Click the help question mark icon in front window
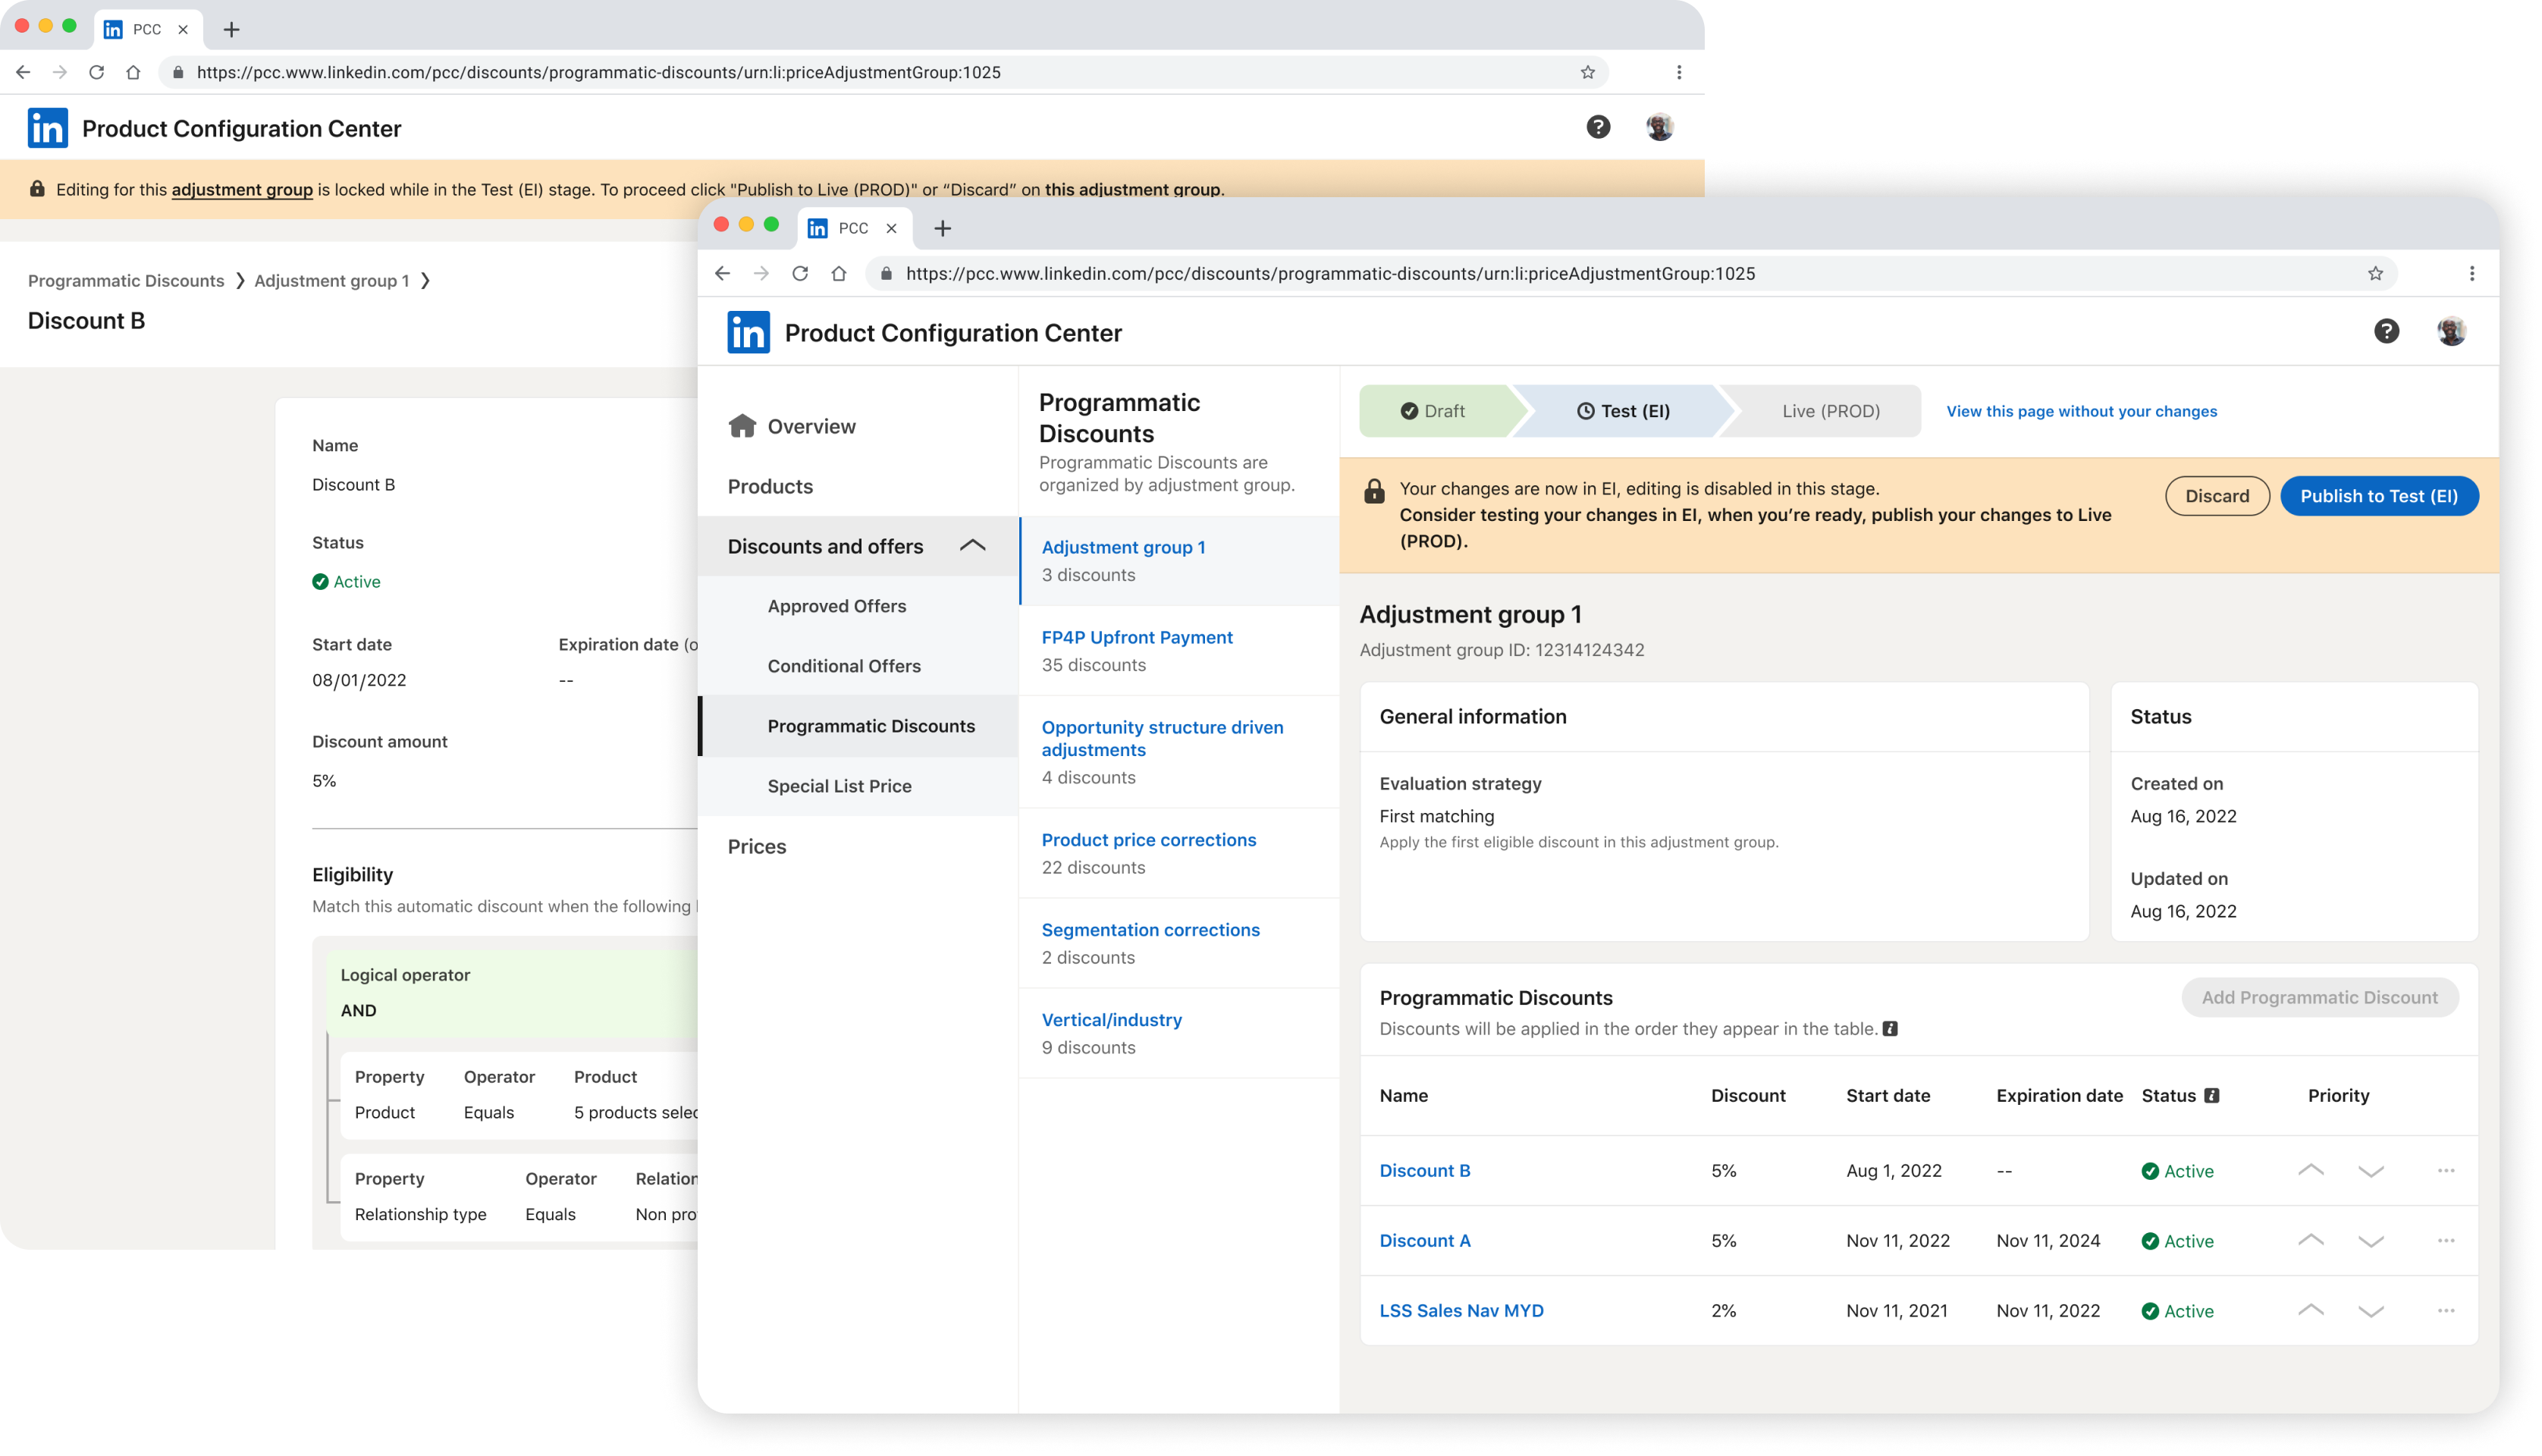 (2386, 331)
